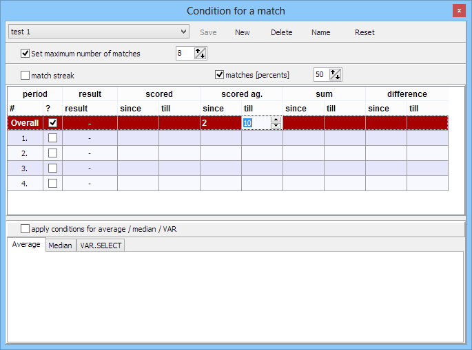The width and height of the screenshot is (472, 350).
Task: Click the New button
Action: 242,32
